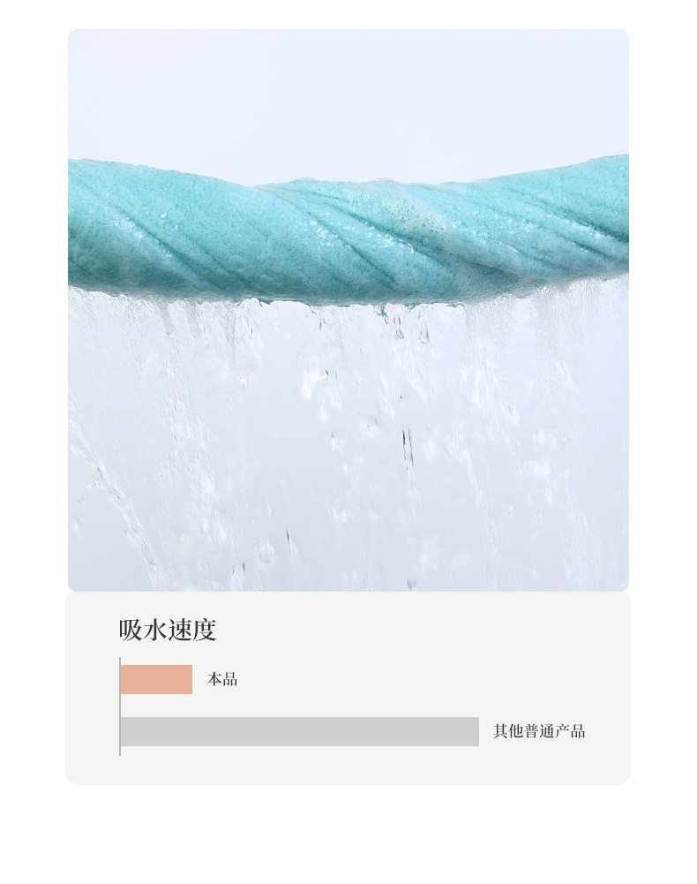
Task: Click the orange 本品 bar
Action: [x=156, y=679]
